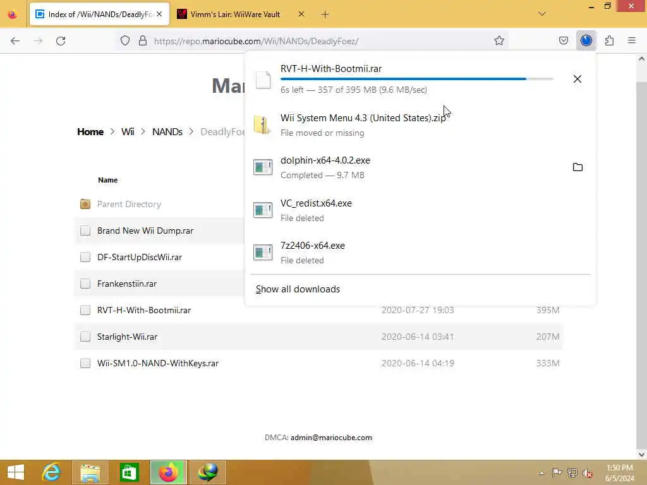Open the Parent Directory link
647x485 pixels.
(x=129, y=204)
